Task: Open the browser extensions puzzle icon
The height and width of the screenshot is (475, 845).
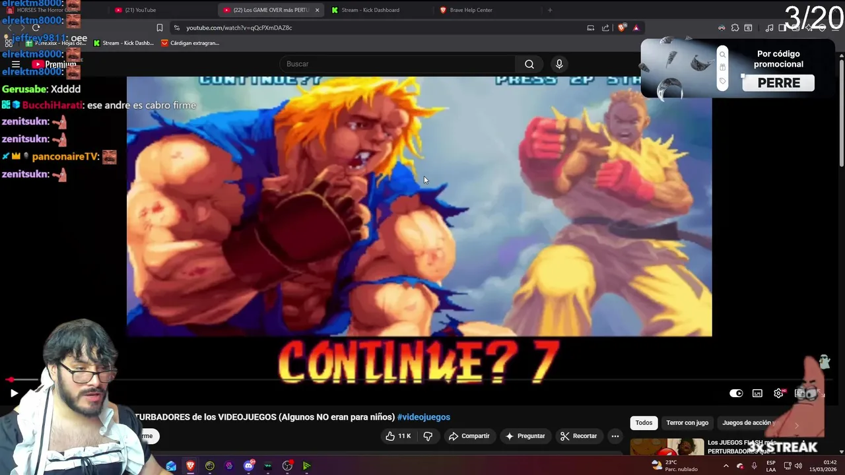Action: [735, 28]
